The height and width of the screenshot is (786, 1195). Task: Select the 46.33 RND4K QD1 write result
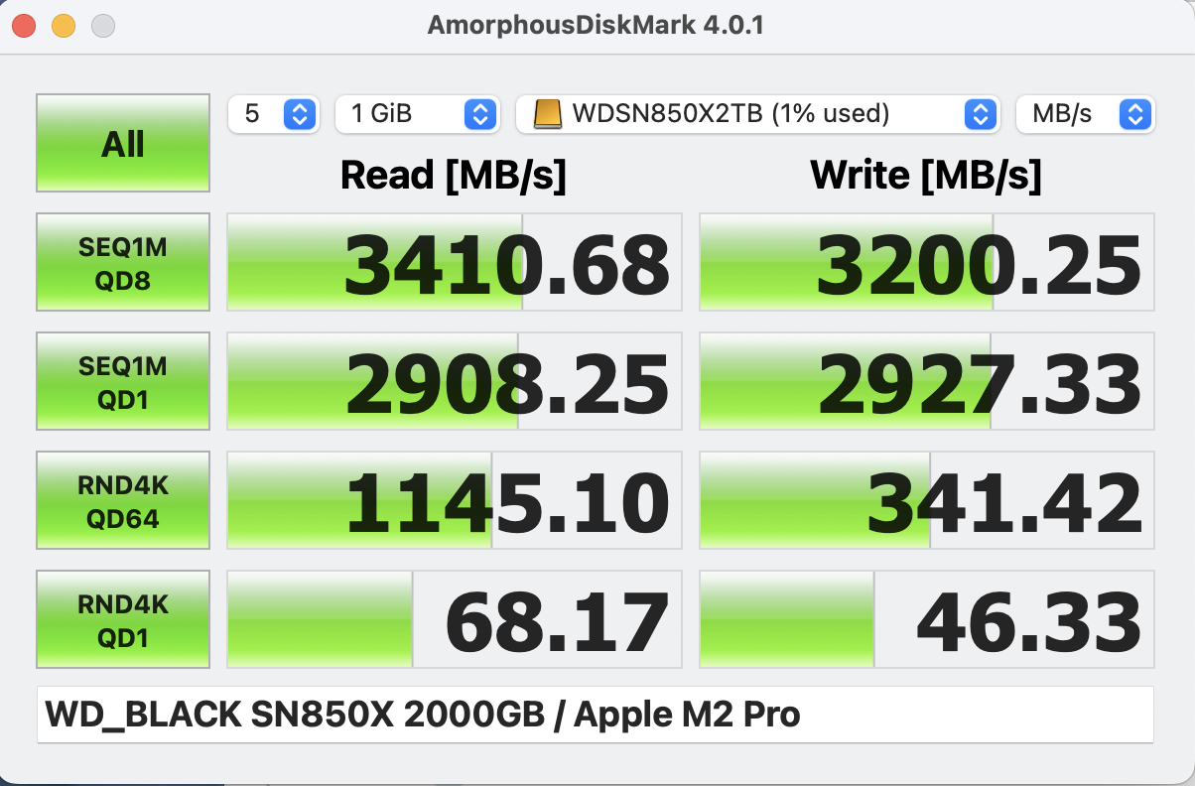click(927, 619)
